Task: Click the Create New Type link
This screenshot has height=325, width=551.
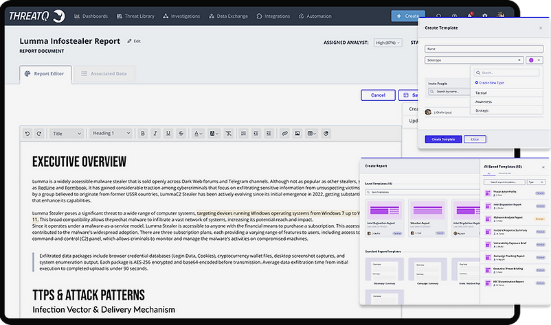Action: tap(489, 83)
